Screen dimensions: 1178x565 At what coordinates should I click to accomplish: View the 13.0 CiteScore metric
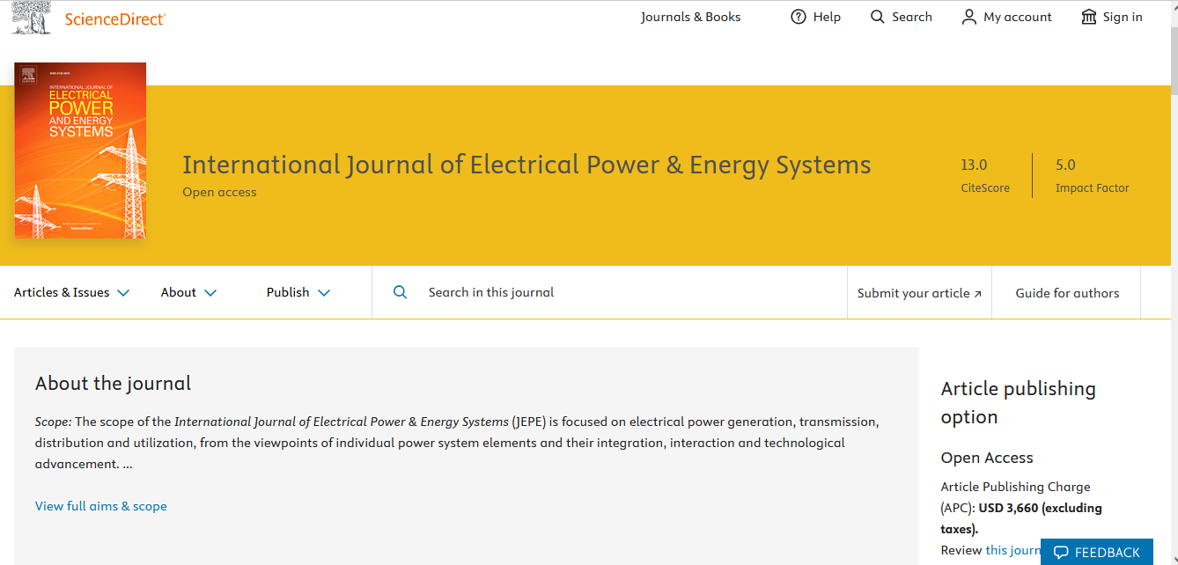(x=984, y=175)
